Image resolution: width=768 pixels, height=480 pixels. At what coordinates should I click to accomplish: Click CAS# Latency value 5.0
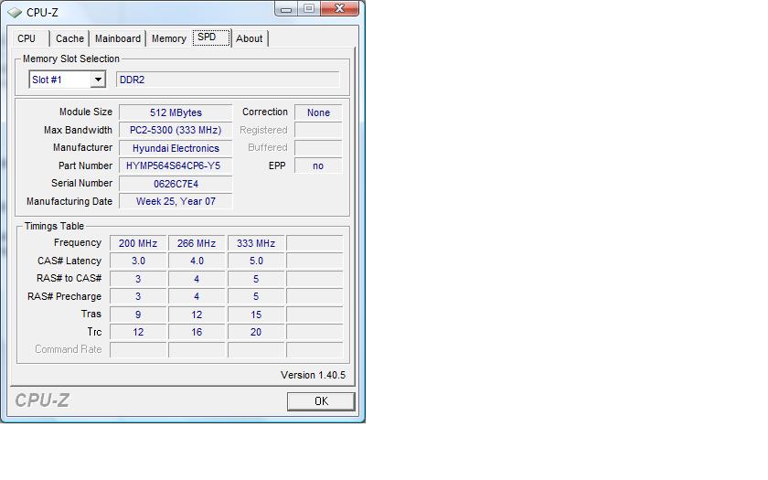(256, 261)
